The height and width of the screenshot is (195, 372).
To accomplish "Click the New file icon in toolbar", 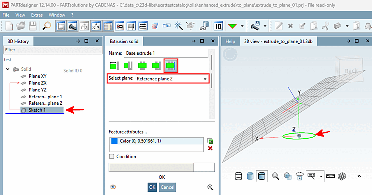I will pyautogui.click(x=9, y=26).
